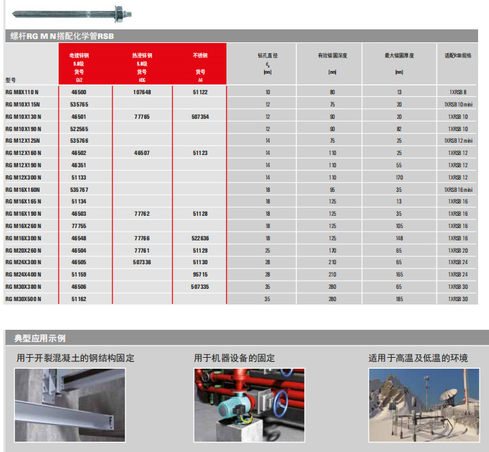Image resolution: width=489 pixels, height=452 pixels.
Task: Click the red 不锈钢 column header
Action: (201, 63)
